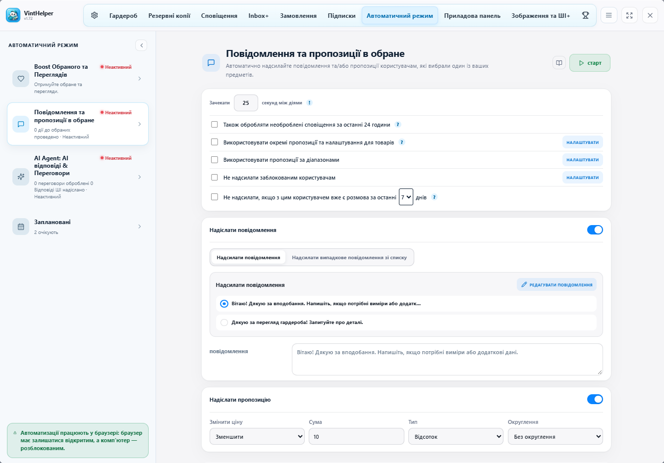Check Використовувати пропозиції за діапазонами
664x463 pixels.
pos(215,160)
